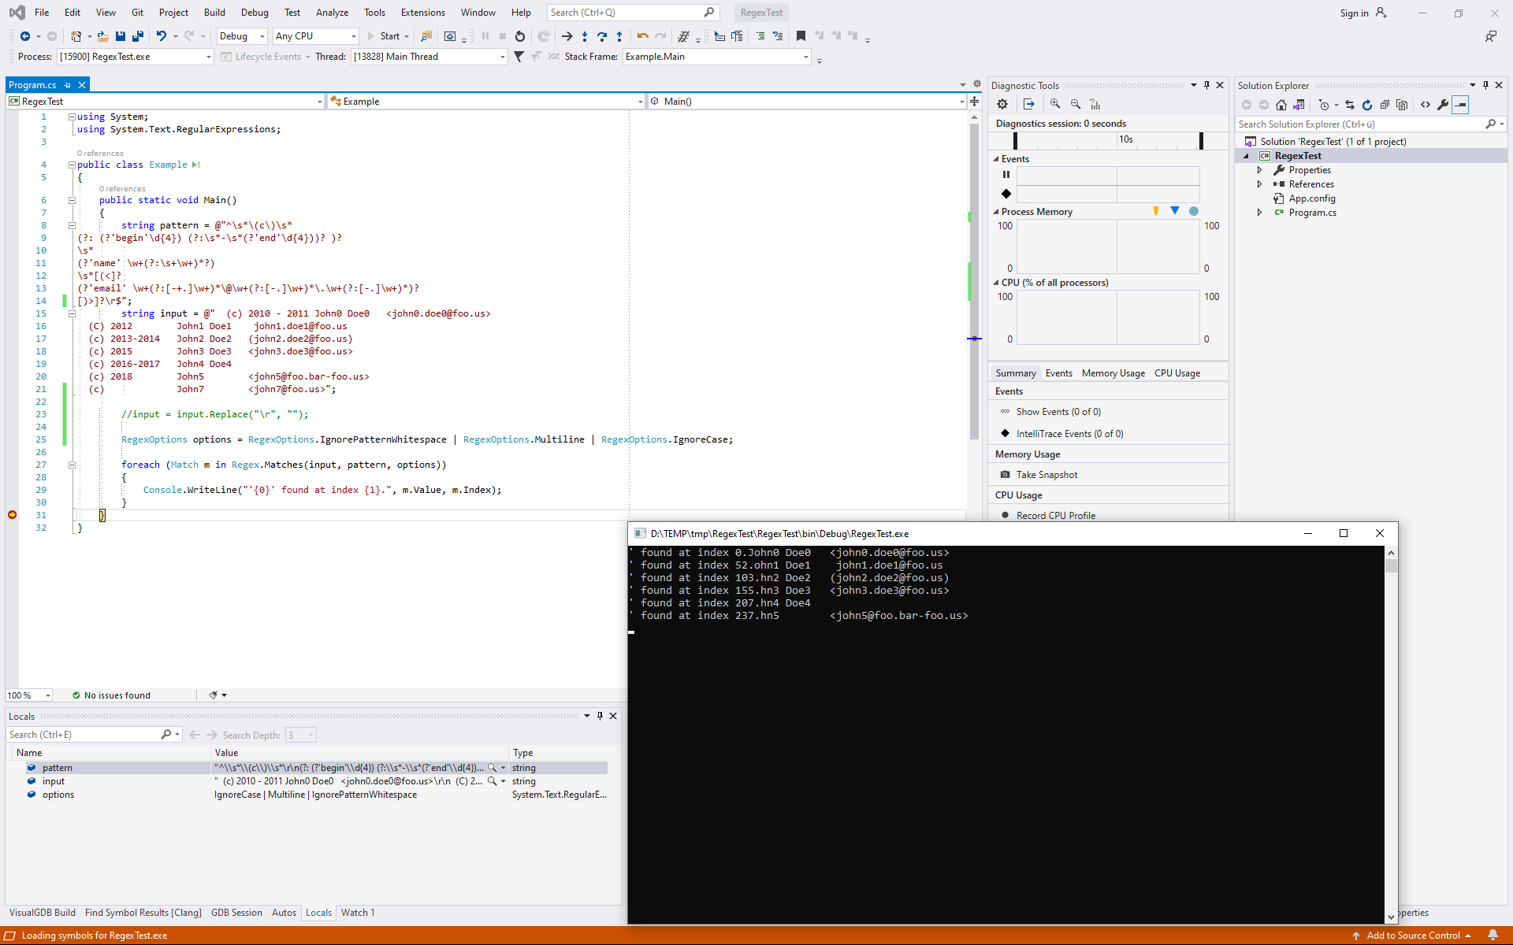Screen dimensions: 1513x945
Task: Click the Save file toolbar icon
Action: coord(121,36)
